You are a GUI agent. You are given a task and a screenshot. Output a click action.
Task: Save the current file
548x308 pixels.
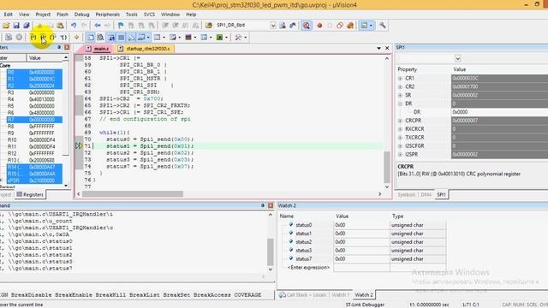[16, 26]
